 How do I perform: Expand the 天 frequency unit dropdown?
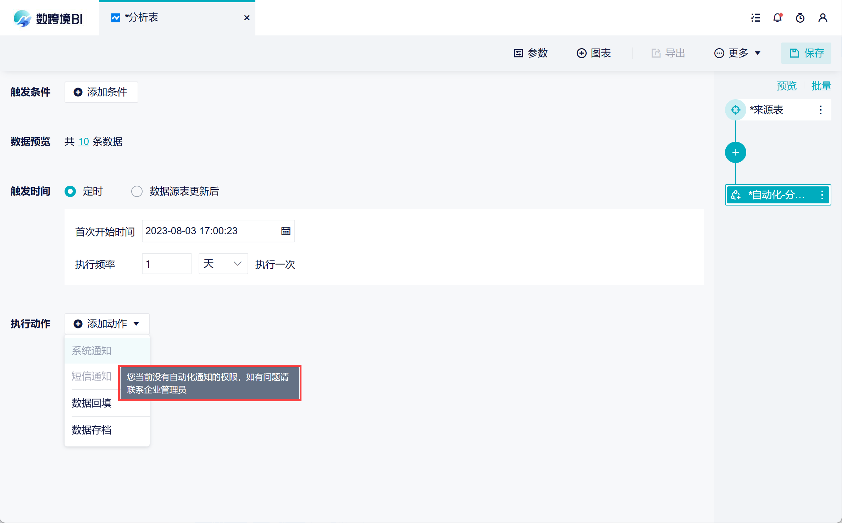click(x=223, y=264)
